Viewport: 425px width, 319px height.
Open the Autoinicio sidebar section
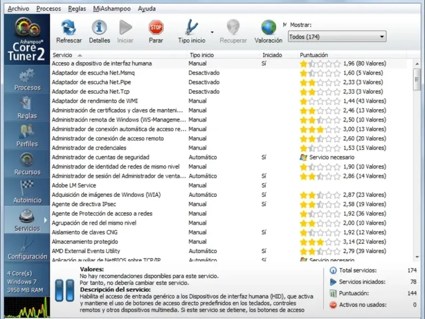point(27,192)
